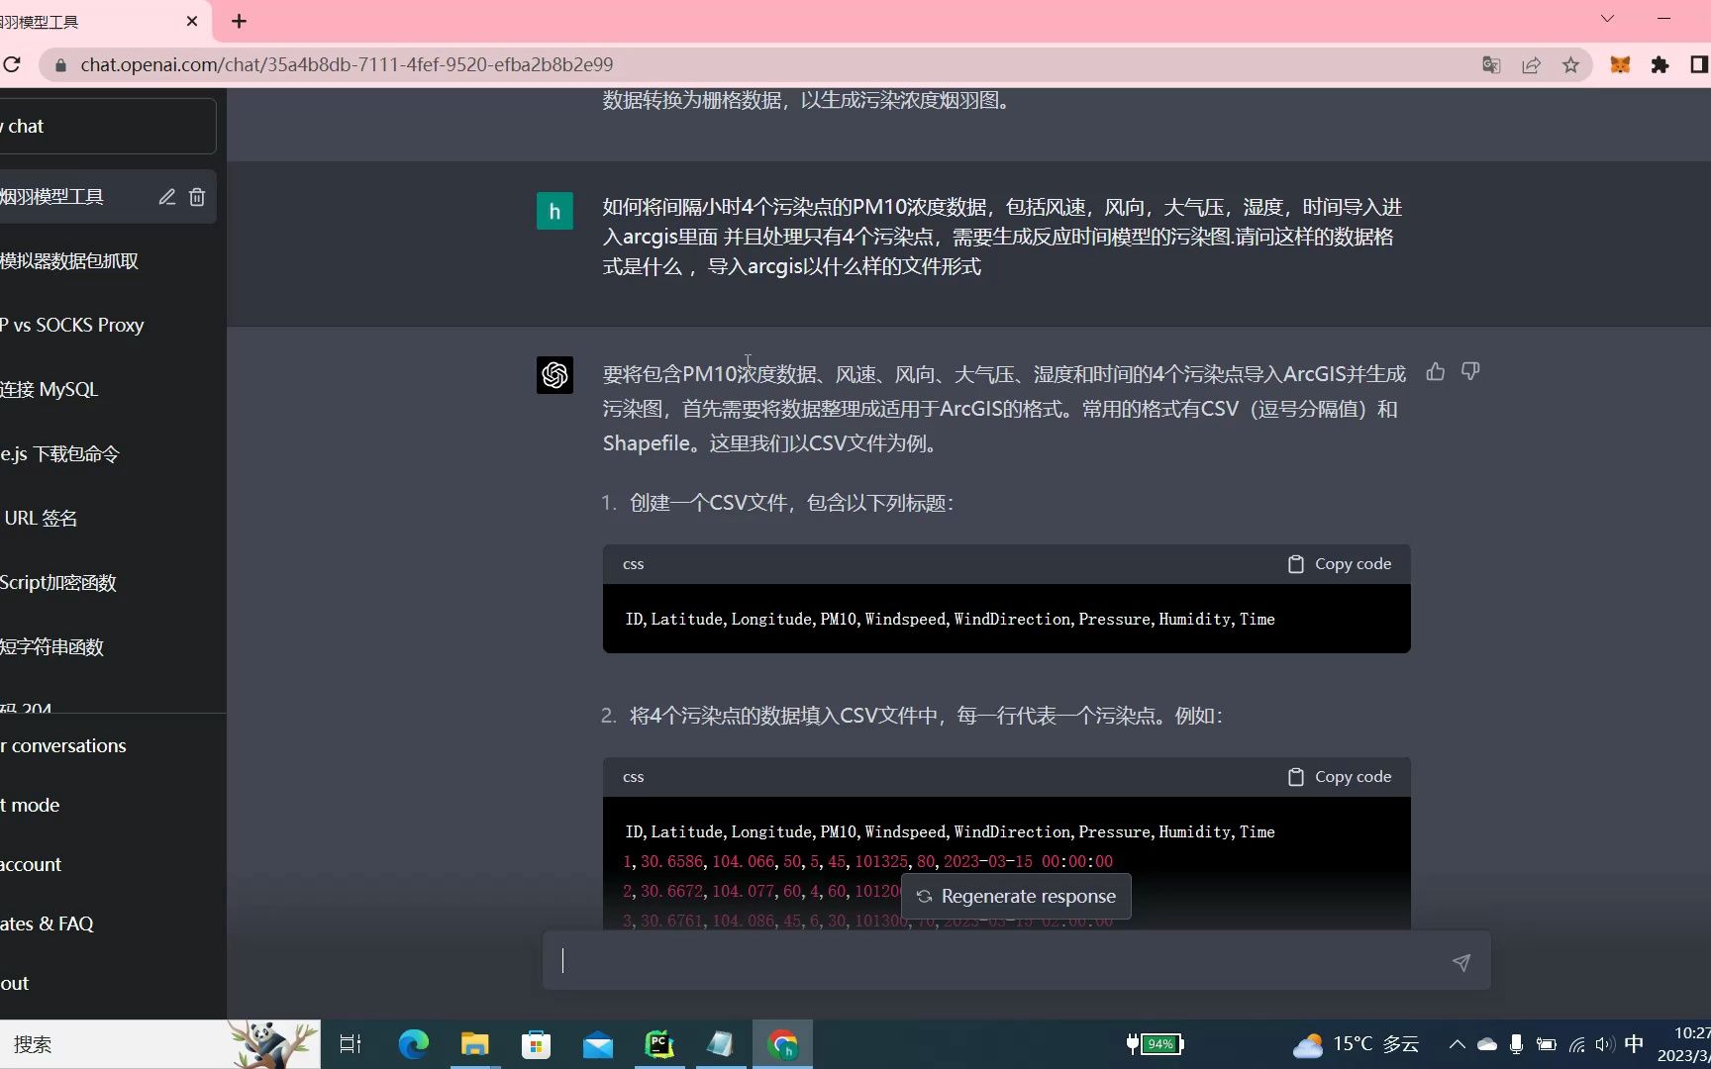1711x1069 pixels.
Task: Click the Google Translate icon in address bar
Action: click(x=1491, y=65)
